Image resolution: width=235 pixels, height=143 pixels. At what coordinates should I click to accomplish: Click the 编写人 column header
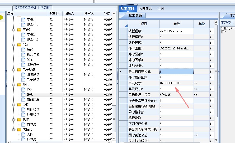pos(72,14)
